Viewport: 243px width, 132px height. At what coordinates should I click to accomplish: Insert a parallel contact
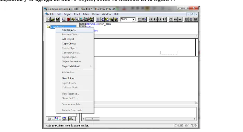(x=159, y=19)
